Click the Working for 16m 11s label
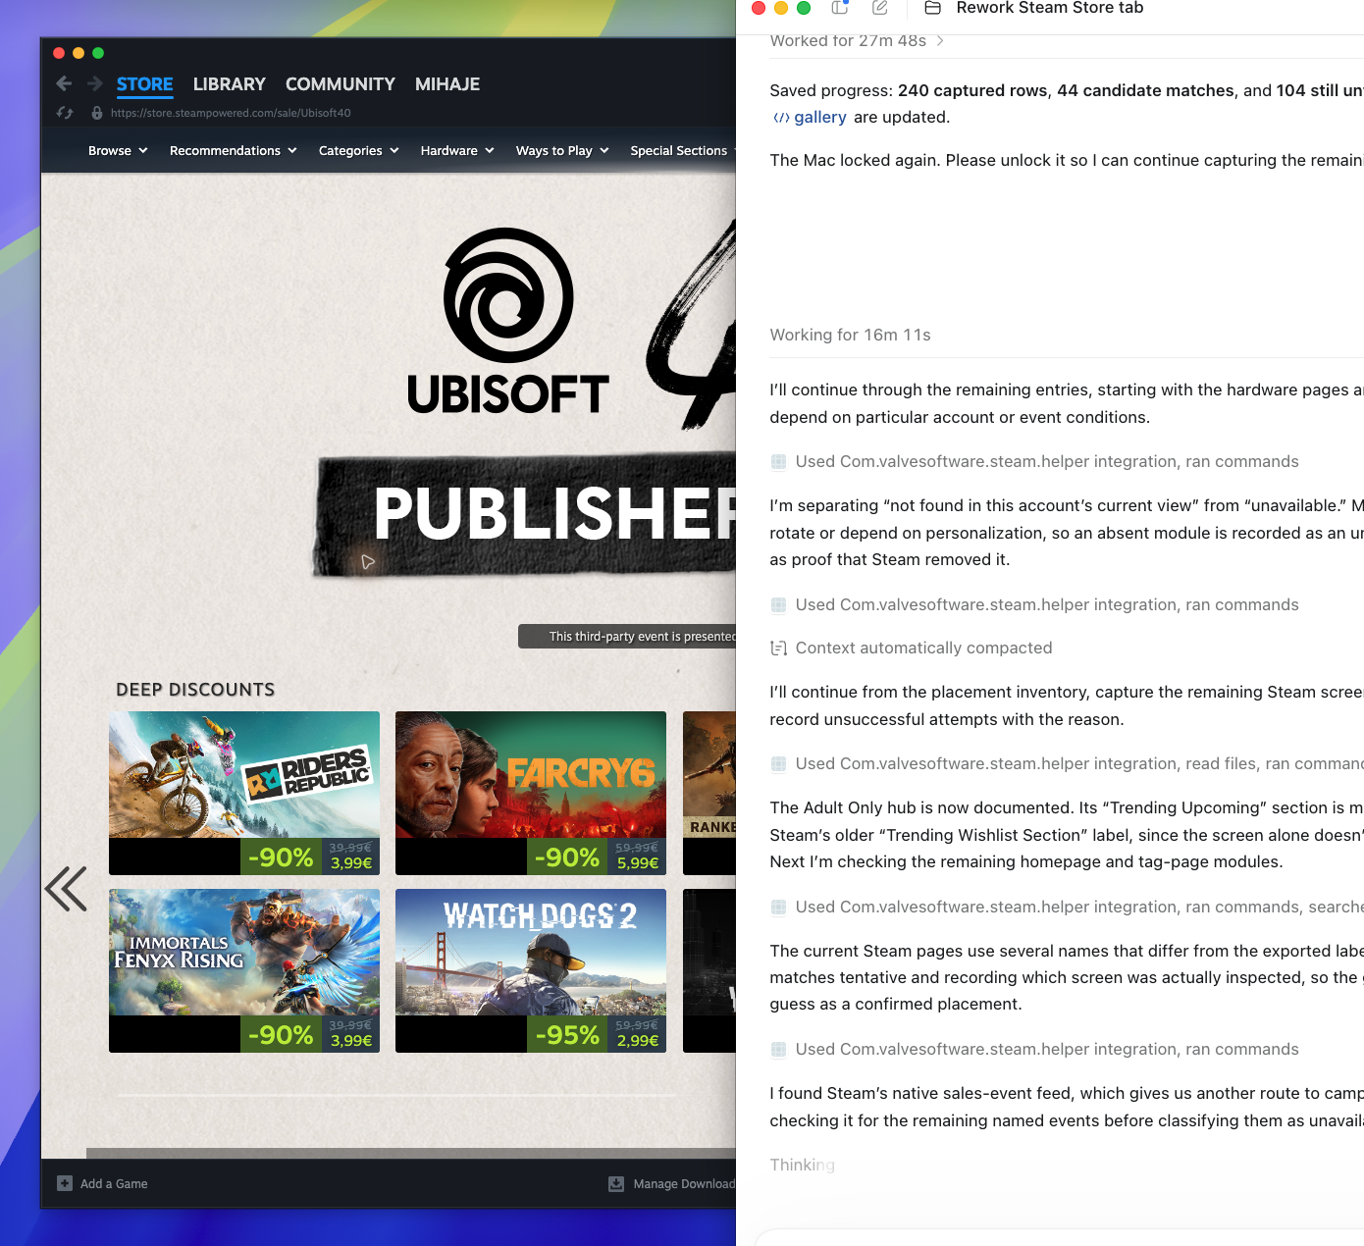1364x1246 pixels. click(850, 335)
